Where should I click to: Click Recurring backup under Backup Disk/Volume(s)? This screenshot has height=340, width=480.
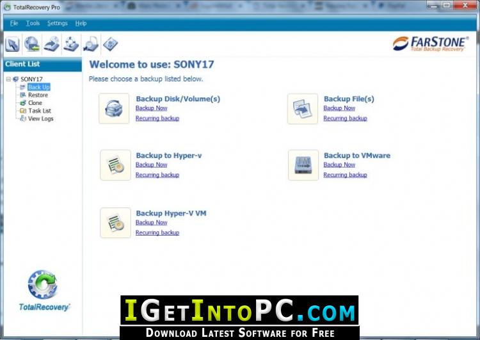click(157, 118)
